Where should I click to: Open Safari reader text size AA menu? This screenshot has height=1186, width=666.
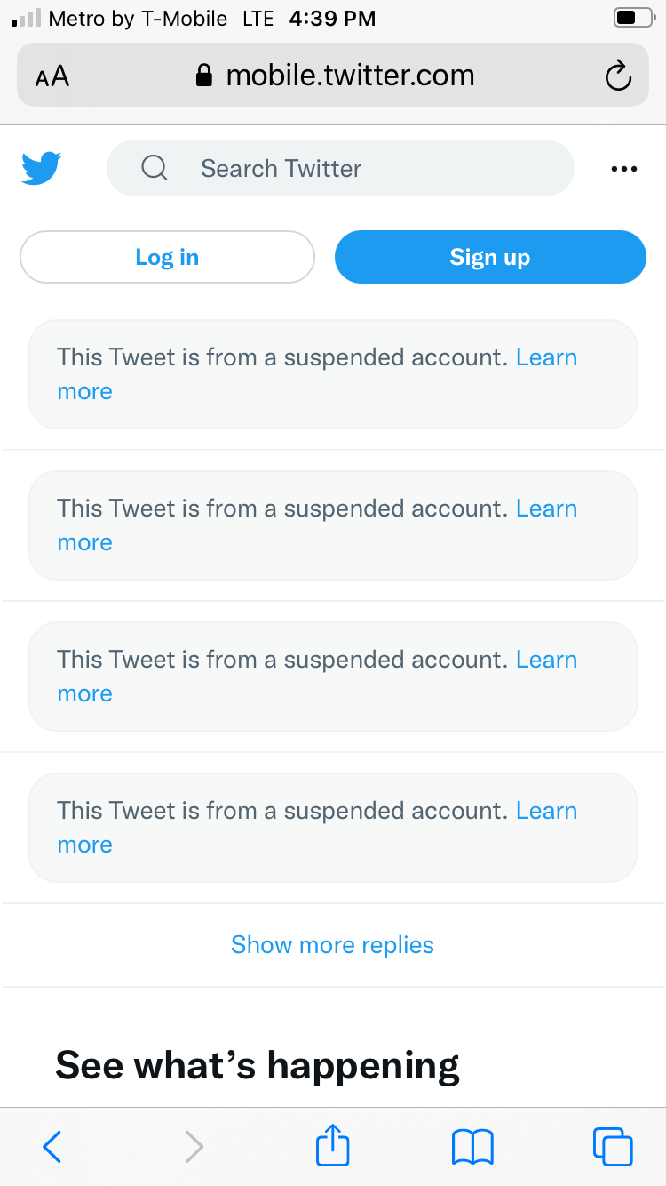[x=52, y=76]
